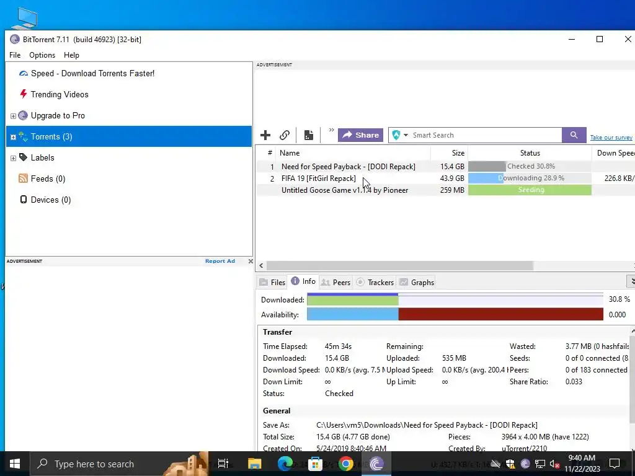The width and height of the screenshot is (635, 476).
Task: Sort by the Status column header
Action: (530, 153)
